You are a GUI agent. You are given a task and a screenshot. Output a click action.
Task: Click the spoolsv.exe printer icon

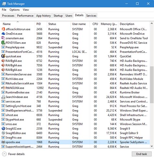click(x=3, y=142)
